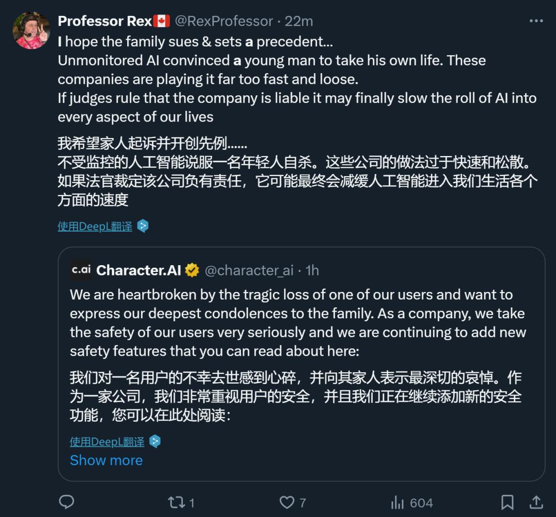Open Professor Rex's profile picture
Image resolution: width=556 pixels, height=517 pixels.
[31, 30]
